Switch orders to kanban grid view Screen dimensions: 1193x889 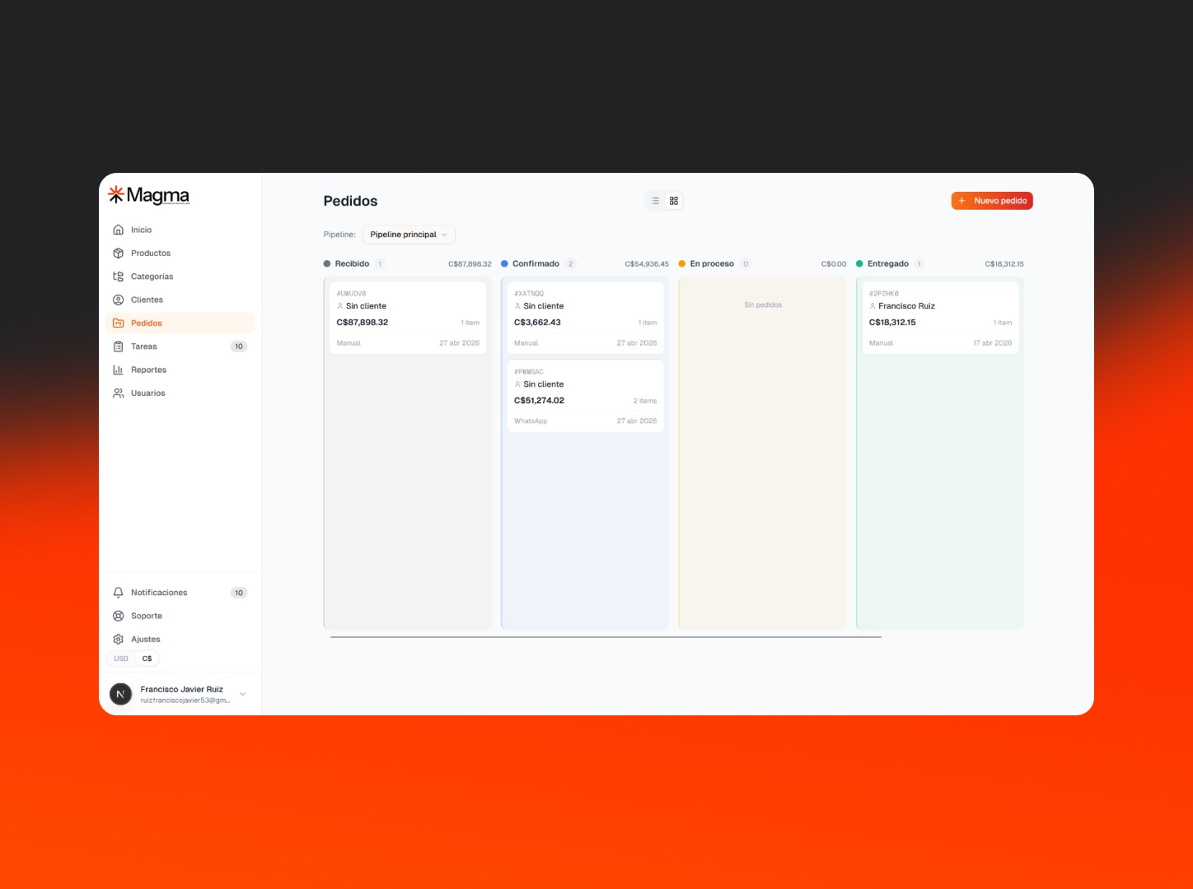tap(674, 201)
